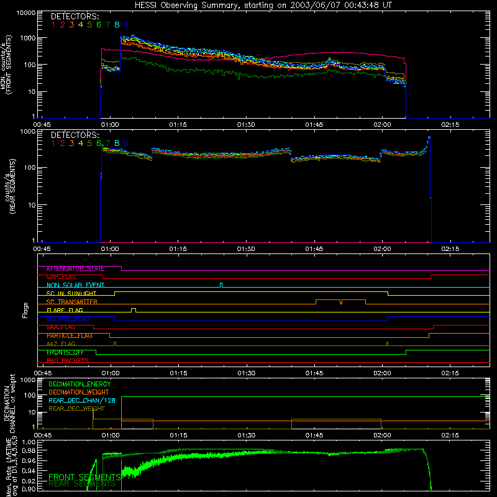Click the REAR_DEC_CHAN/128 legend entry

pos(82,400)
